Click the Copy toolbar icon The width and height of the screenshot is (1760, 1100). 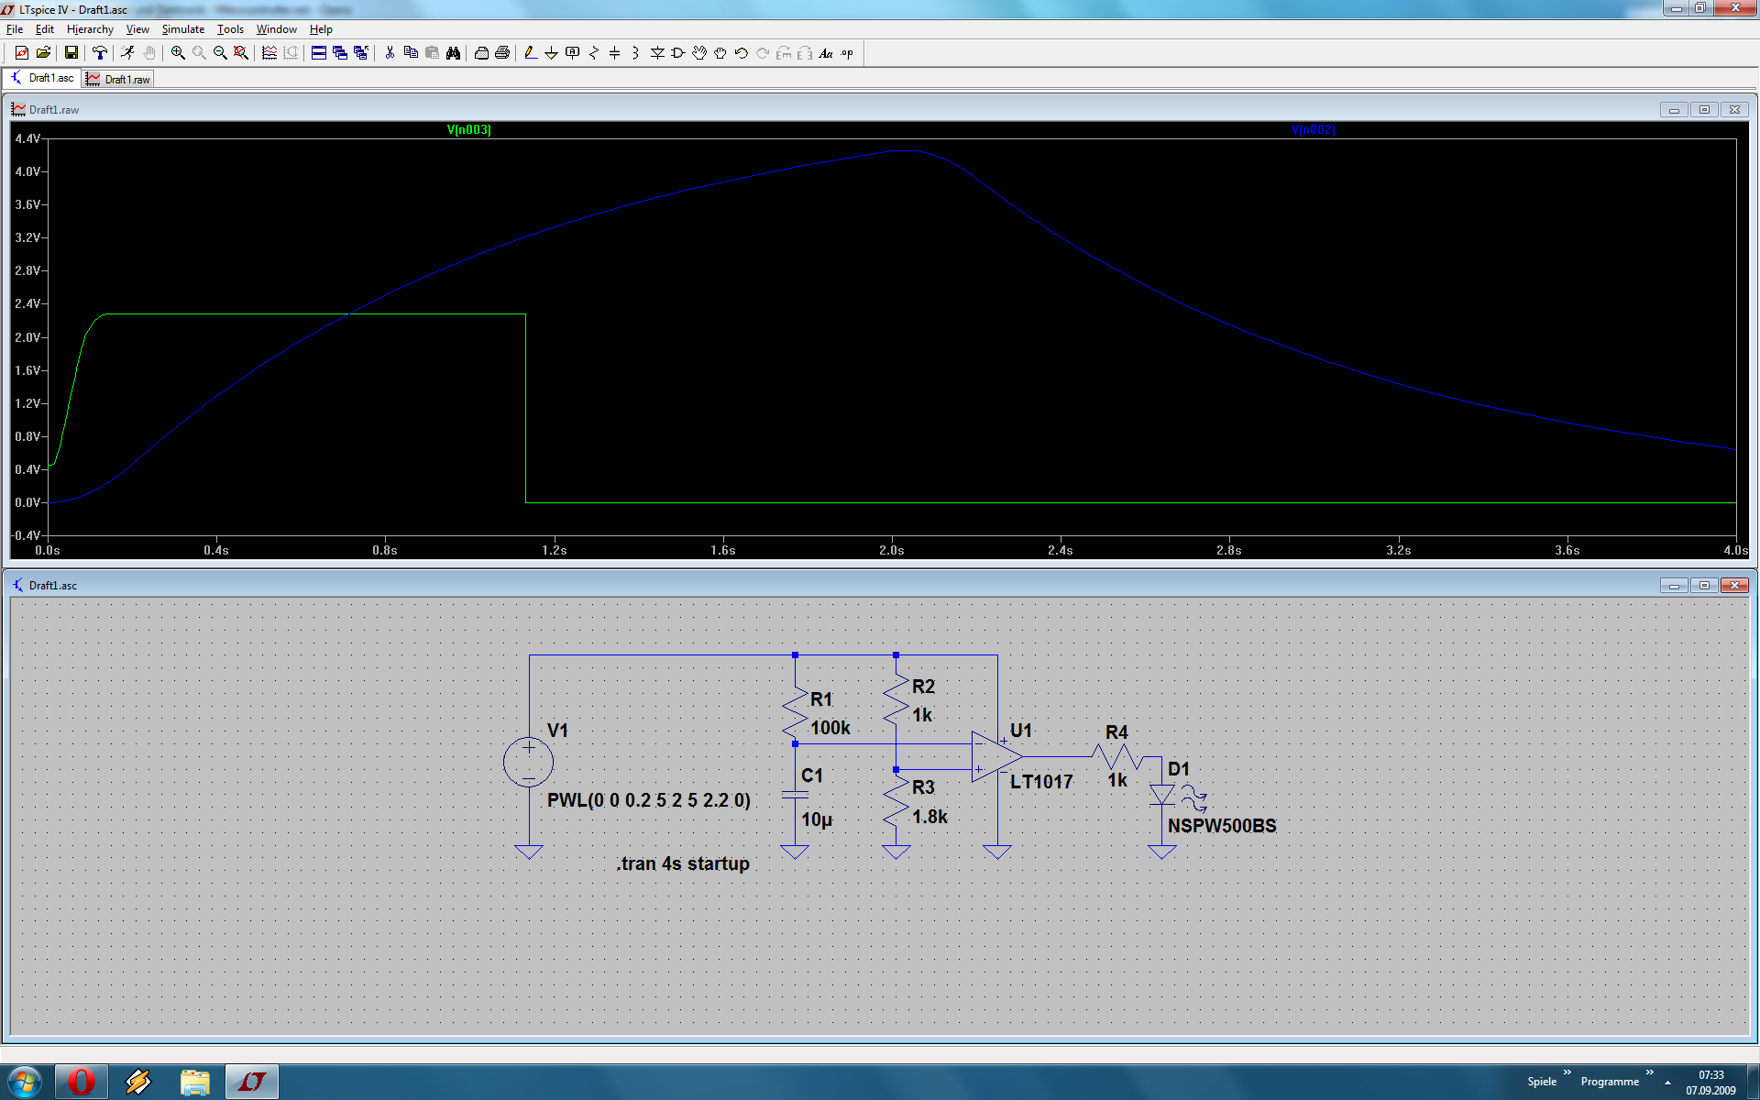tap(411, 53)
